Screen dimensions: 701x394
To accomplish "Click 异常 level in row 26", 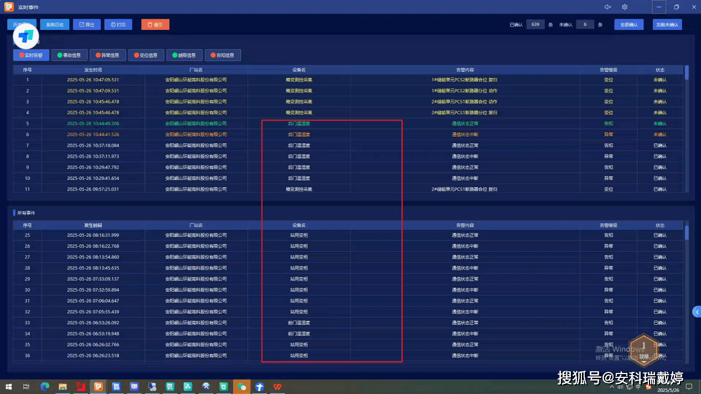I will tap(609, 246).
